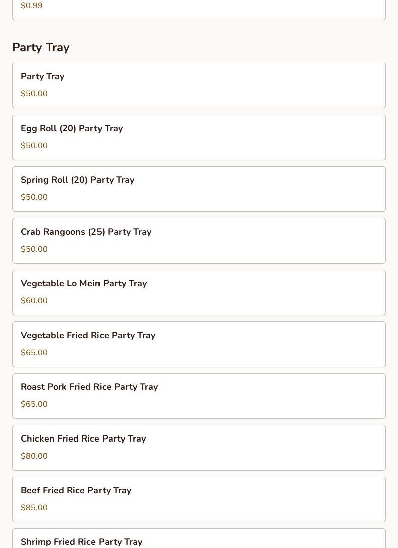Click the $0.99 item card at top
Viewport: 398px width, 548px height.
[x=198, y=9]
